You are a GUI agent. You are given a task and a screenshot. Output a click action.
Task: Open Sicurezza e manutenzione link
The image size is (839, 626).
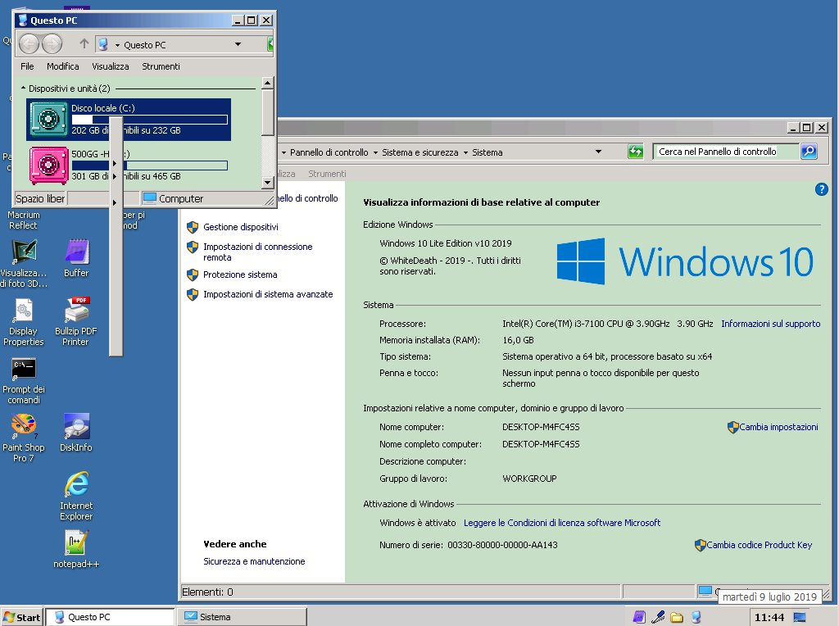click(x=254, y=561)
